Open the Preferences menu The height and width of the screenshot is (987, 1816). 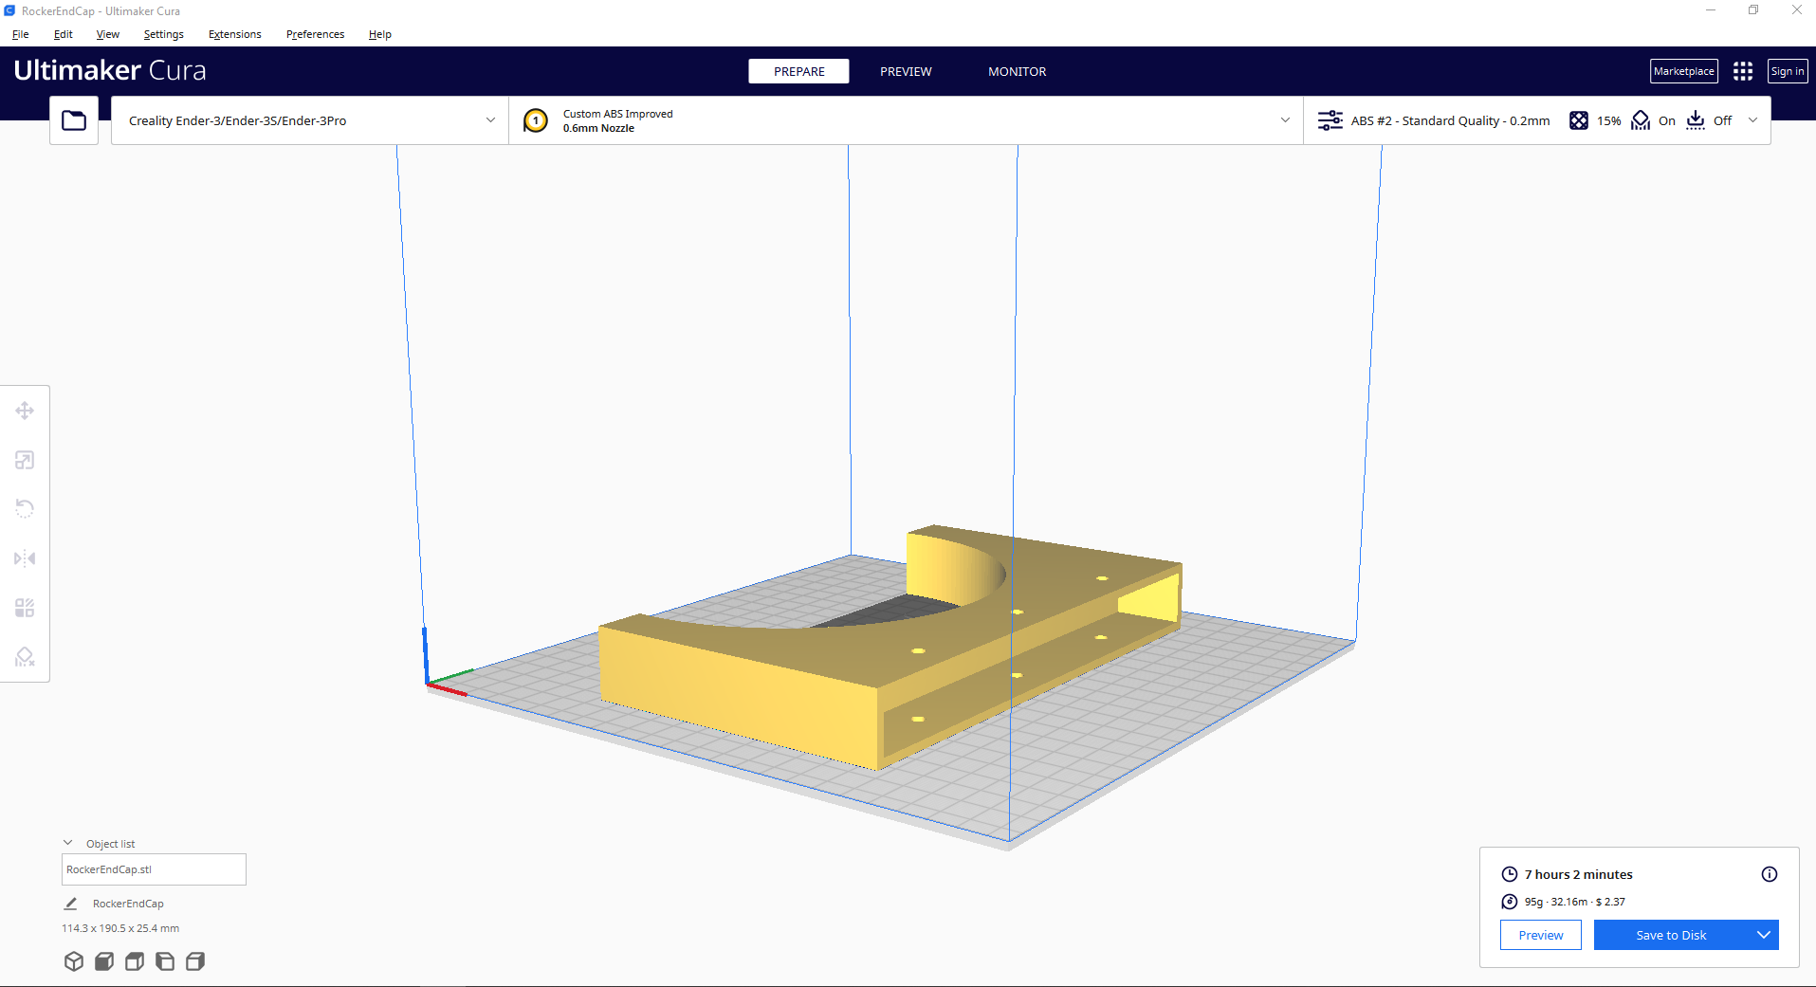click(x=316, y=34)
